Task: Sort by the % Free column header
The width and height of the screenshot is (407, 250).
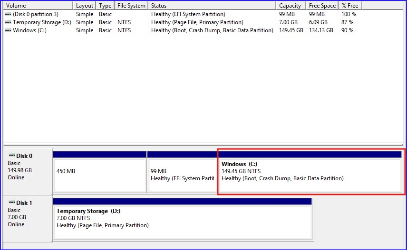Action: coord(350,5)
